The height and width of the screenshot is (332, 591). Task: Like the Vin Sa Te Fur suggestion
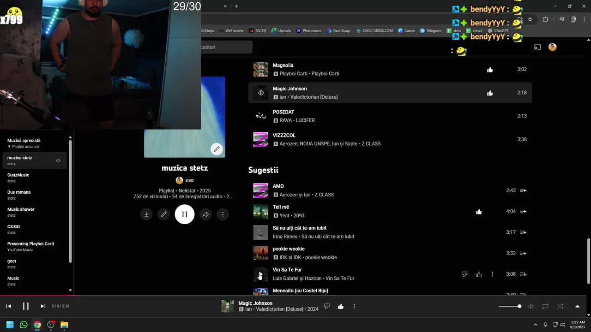(x=479, y=274)
